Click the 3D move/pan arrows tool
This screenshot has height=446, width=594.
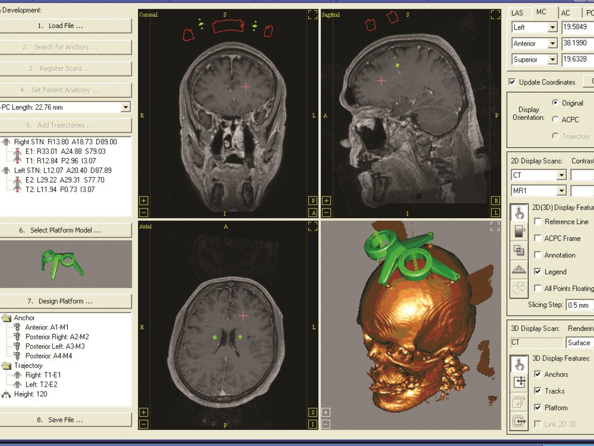pyautogui.click(x=519, y=382)
